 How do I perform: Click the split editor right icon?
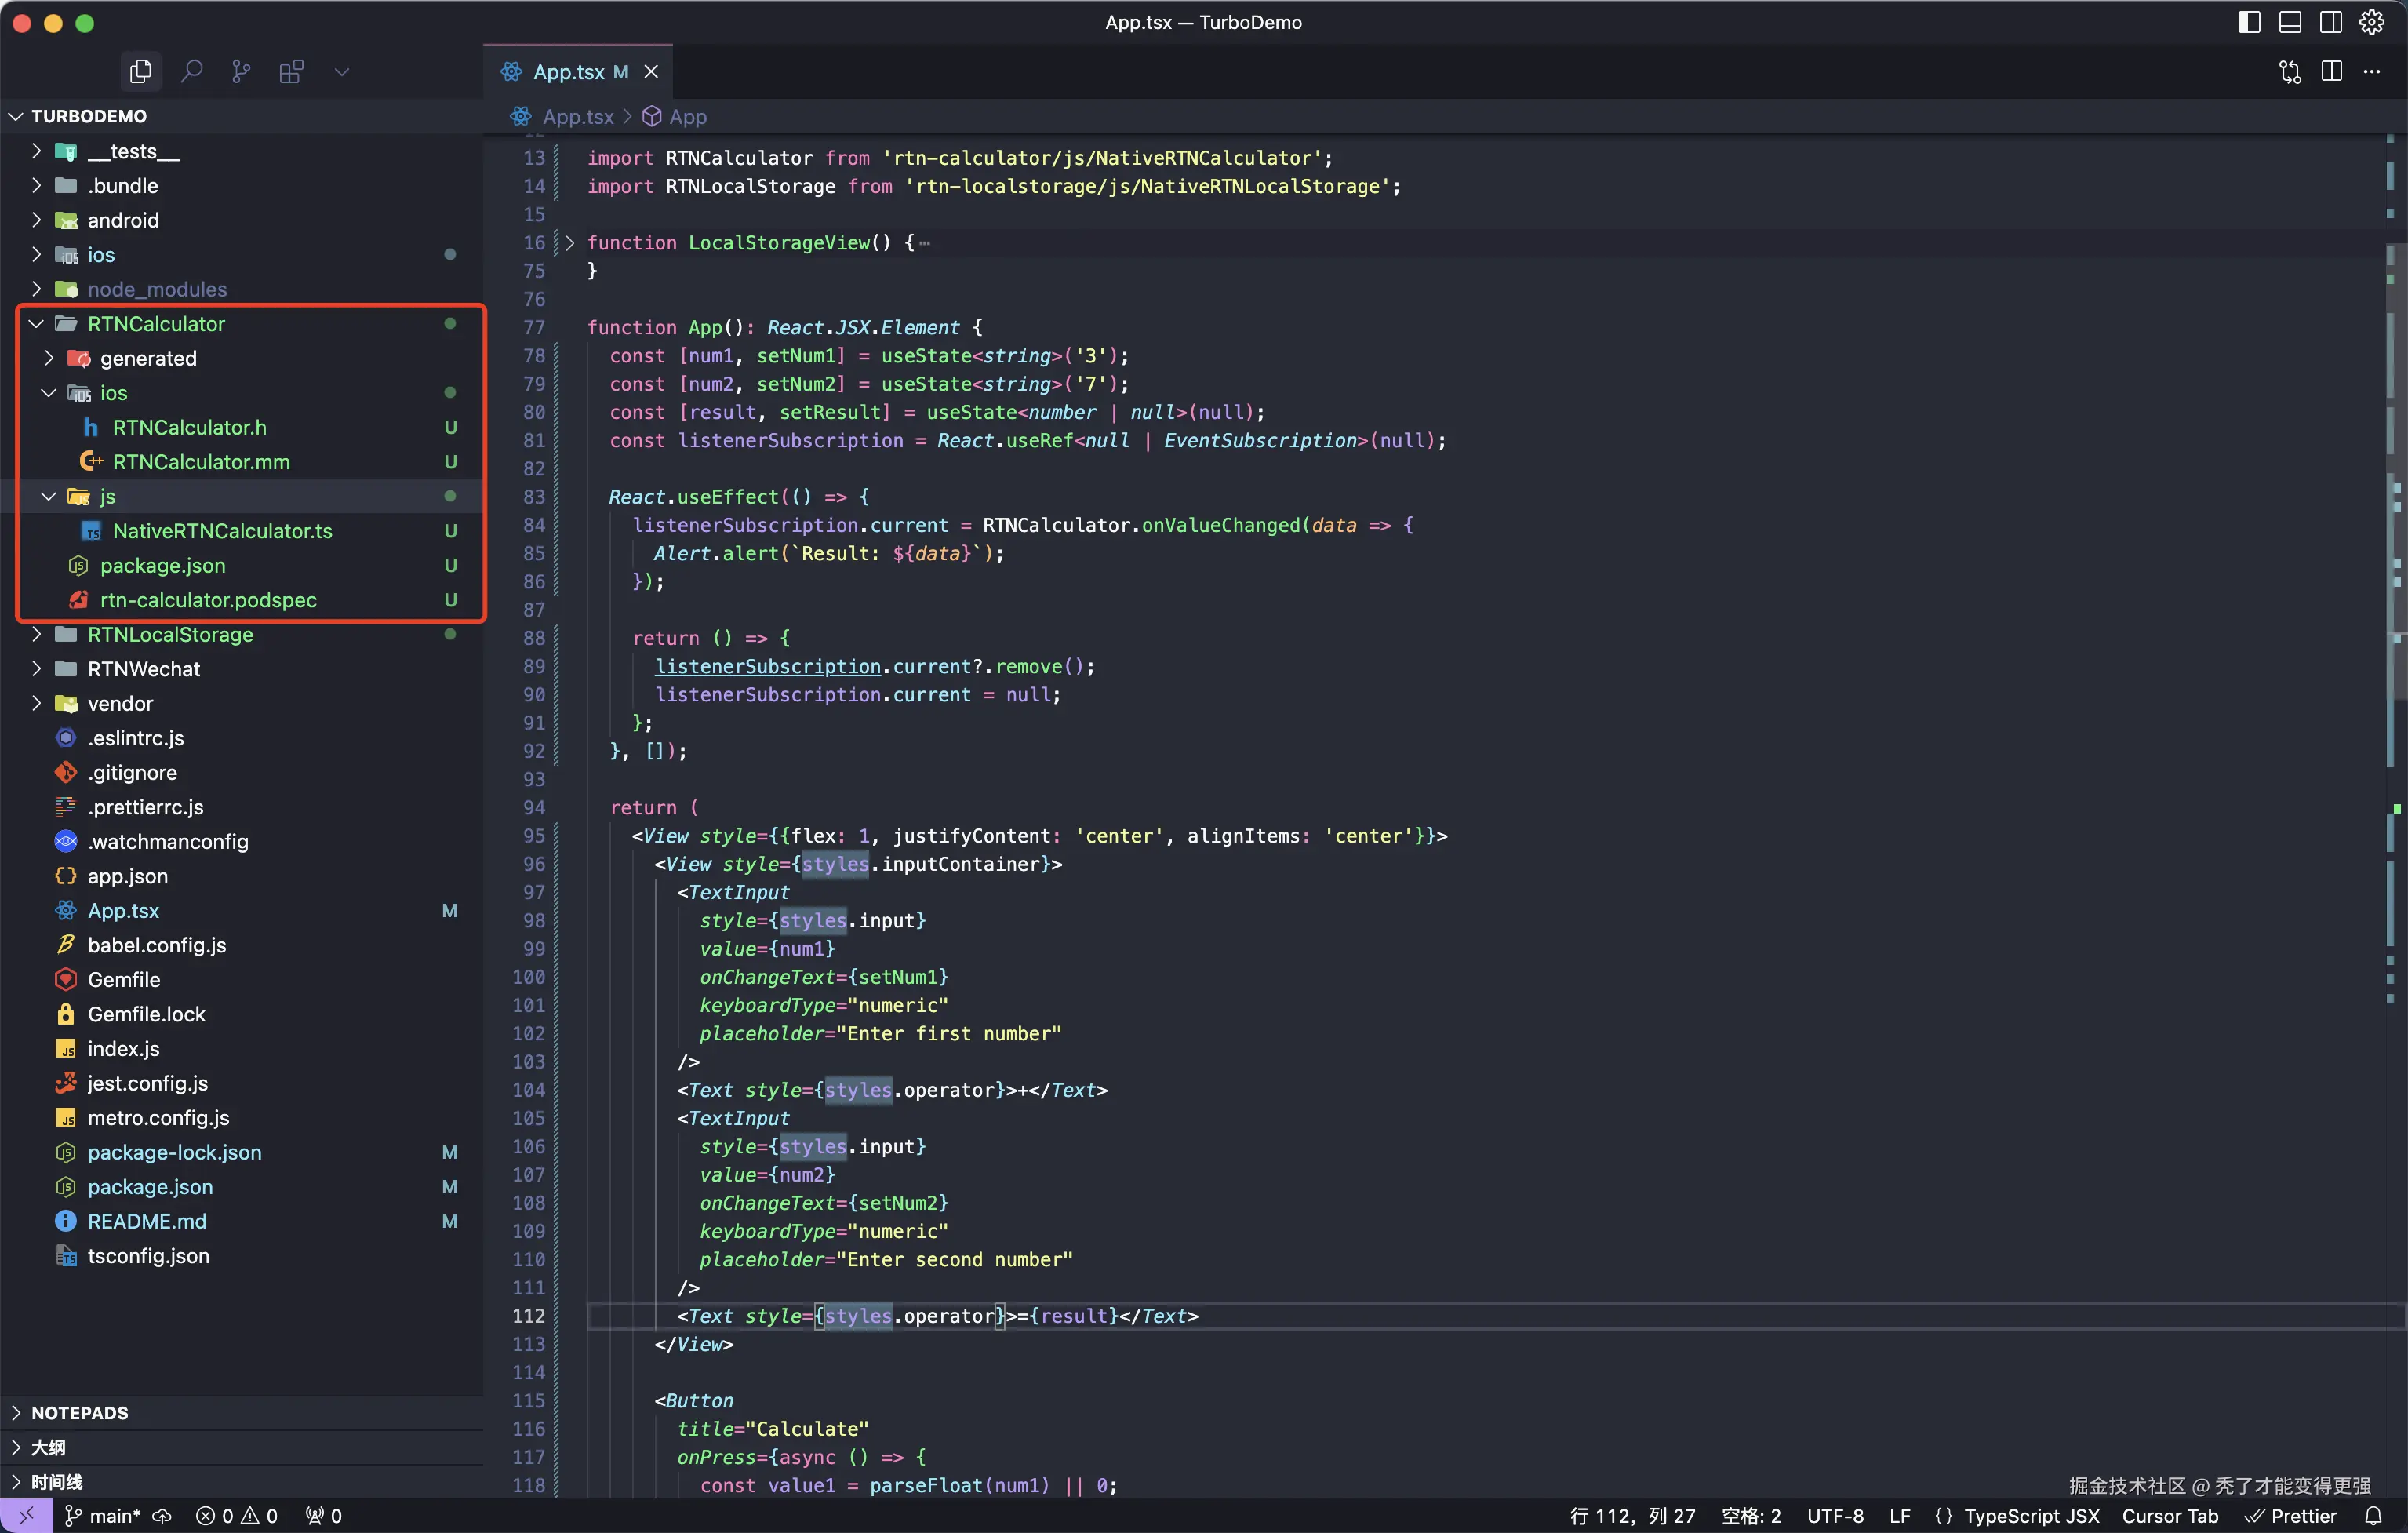pos(2331,71)
